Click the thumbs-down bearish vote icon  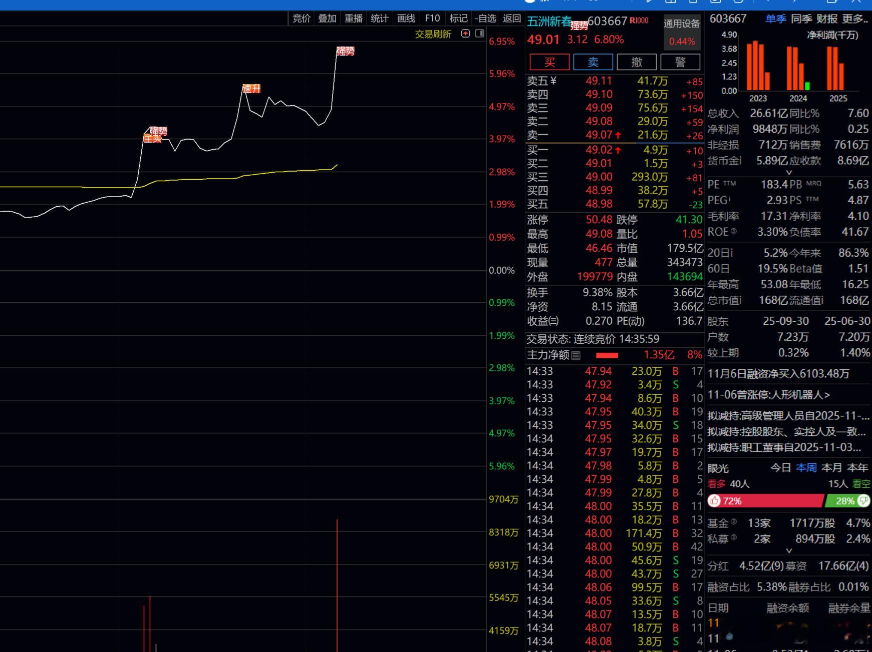pos(863,500)
